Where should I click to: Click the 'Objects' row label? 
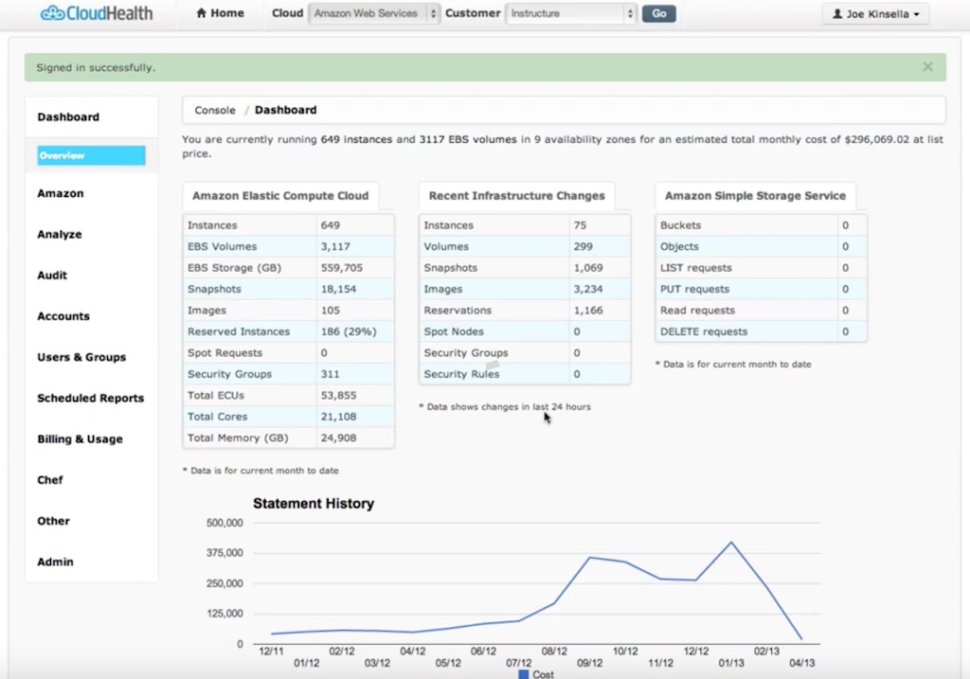(x=679, y=246)
